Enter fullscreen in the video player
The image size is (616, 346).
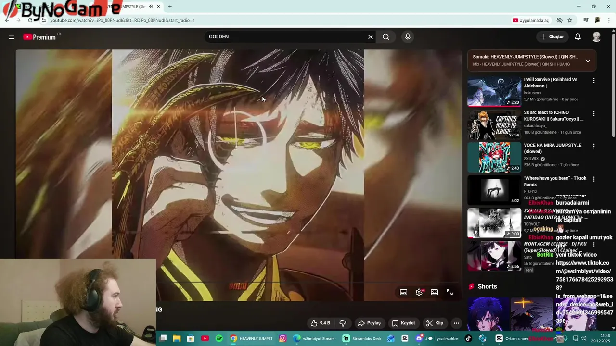click(450, 292)
